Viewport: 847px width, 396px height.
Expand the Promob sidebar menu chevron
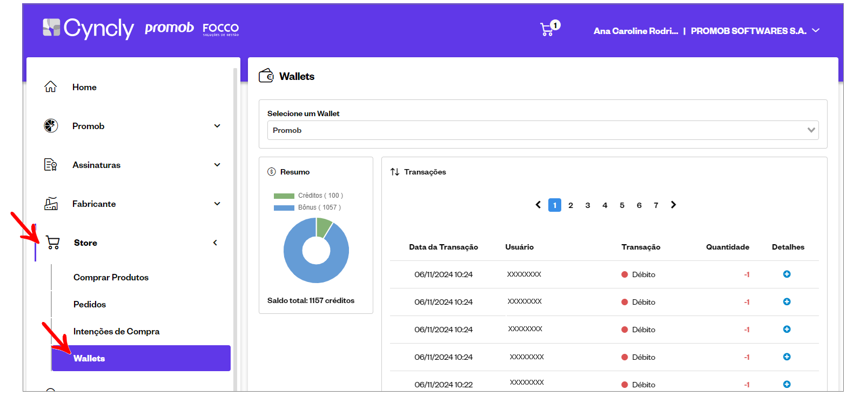point(217,126)
